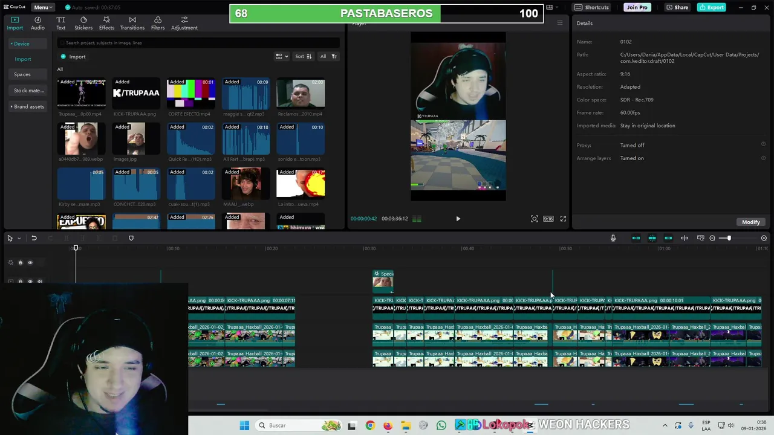The image size is (774, 435).
Task: Toggle the preview axis icon
Action: (x=685, y=238)
